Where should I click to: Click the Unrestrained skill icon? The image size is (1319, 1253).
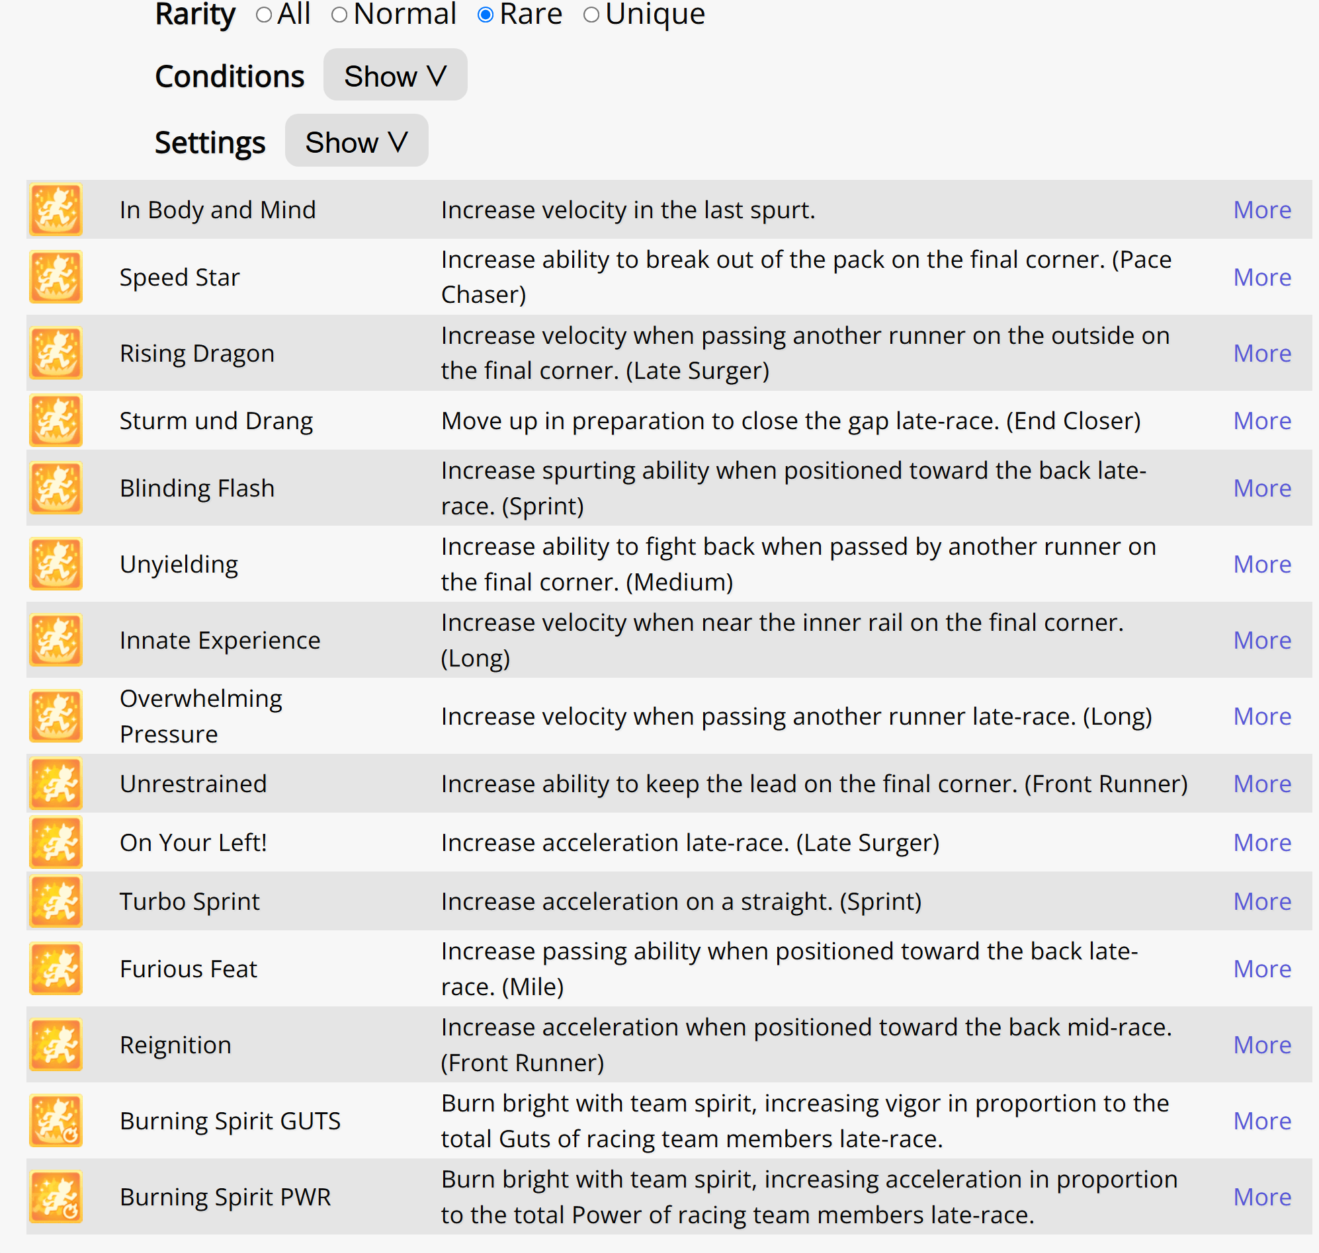point(56,784)
